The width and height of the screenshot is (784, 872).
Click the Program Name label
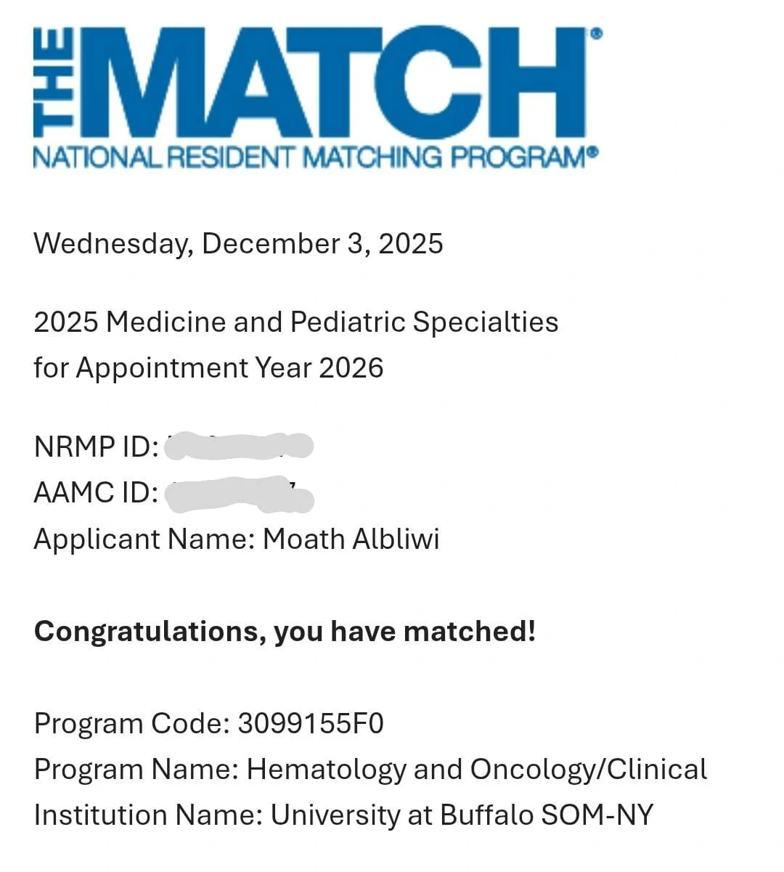[x=136, y=770]
